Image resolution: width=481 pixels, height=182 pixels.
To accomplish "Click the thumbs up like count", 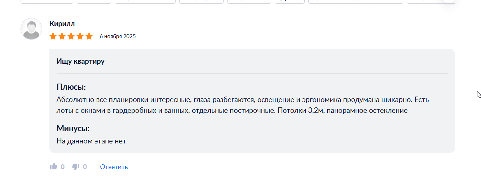I will (63, 167).
